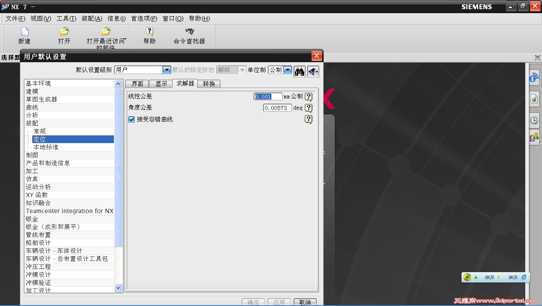Select 常规 under 装配
Viewport: 542px width, 306px height.
[x=40, y=131]
